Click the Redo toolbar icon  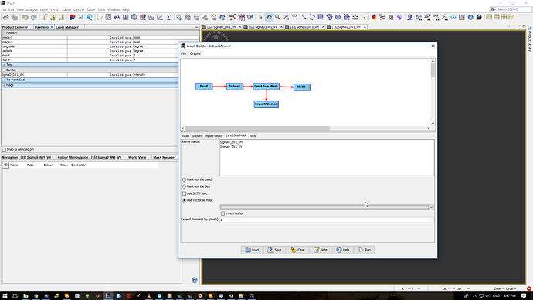pyautogui.click(x=34, y=17)
